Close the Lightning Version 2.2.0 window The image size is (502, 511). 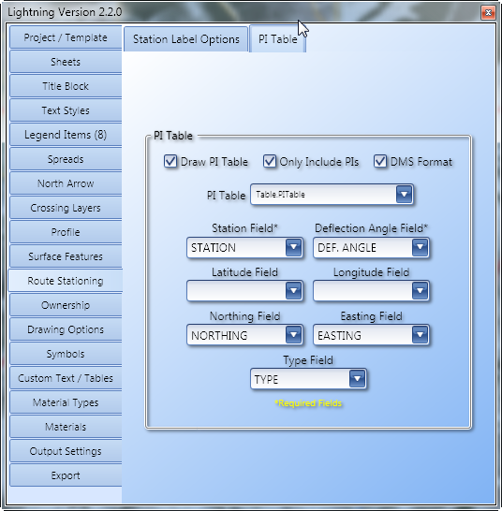click(488, 13)
